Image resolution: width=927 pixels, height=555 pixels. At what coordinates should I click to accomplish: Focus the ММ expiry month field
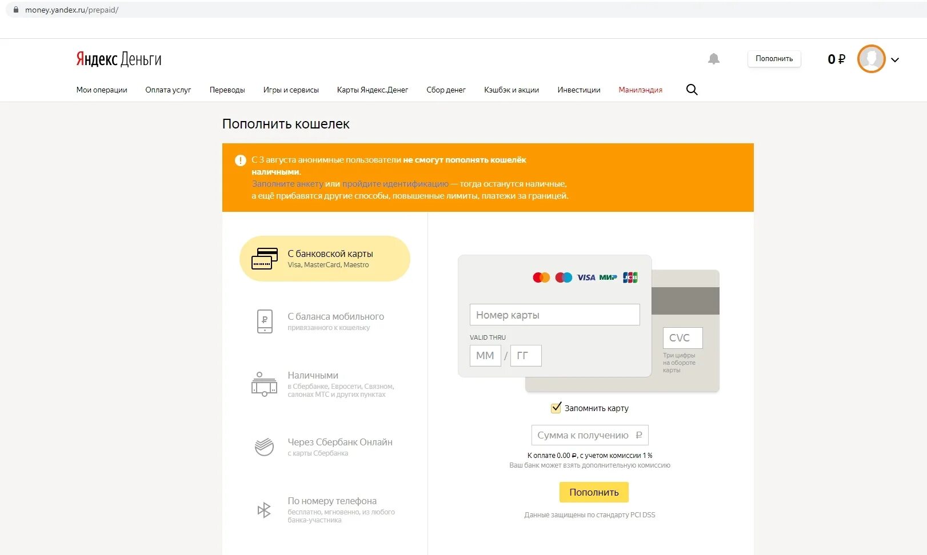click(485, 356)
